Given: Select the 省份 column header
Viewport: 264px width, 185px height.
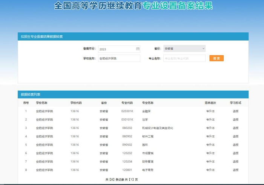Looking at the screenshot, I should (x=104, y=103).
